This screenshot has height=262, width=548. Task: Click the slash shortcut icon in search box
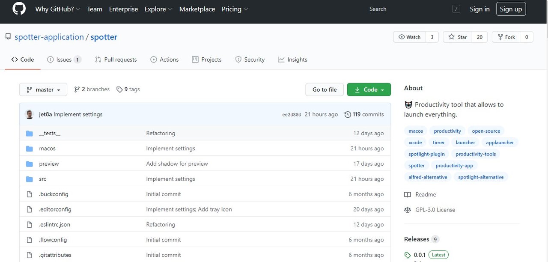(x=456, y=9)
